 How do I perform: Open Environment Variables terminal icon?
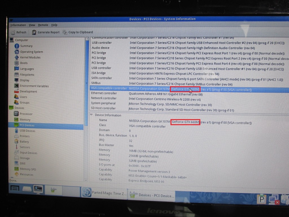coord(17,86)
